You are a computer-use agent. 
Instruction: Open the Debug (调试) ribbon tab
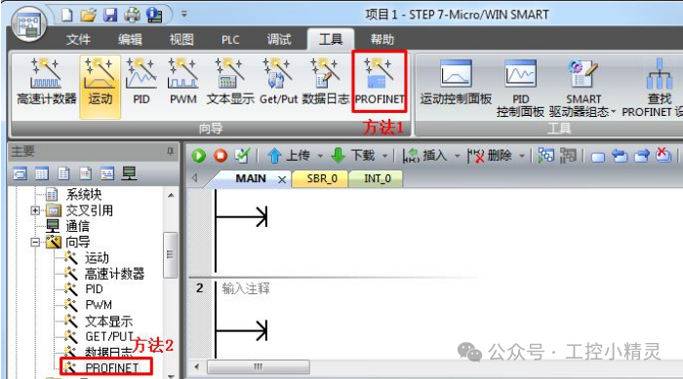tap(279, 40)
